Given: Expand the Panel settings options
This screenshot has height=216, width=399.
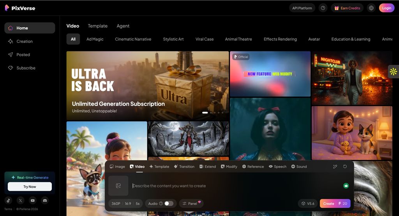Looking at the screenshot, I should 191,204.
